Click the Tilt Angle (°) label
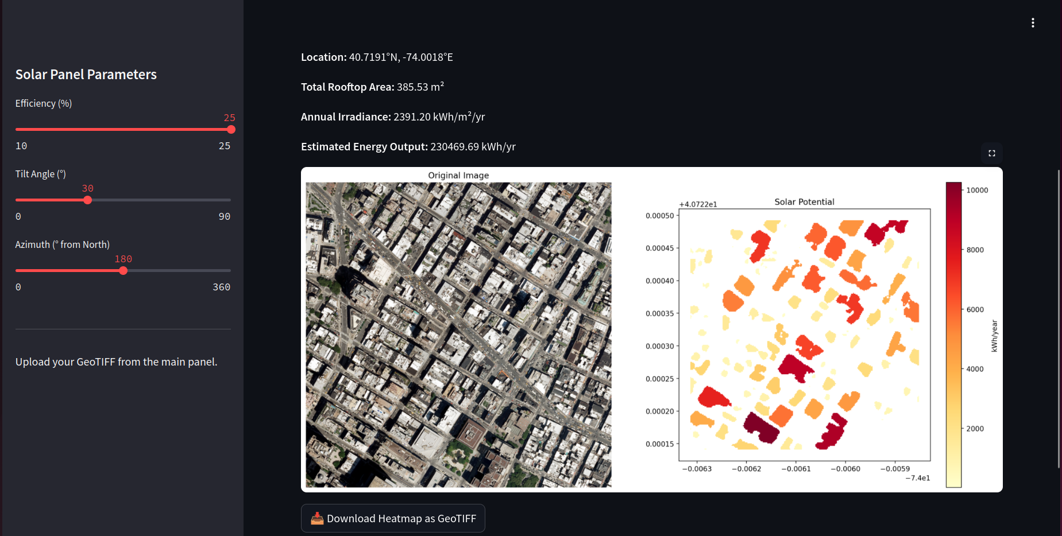The image size is (1062, 536). click(41, 174)
